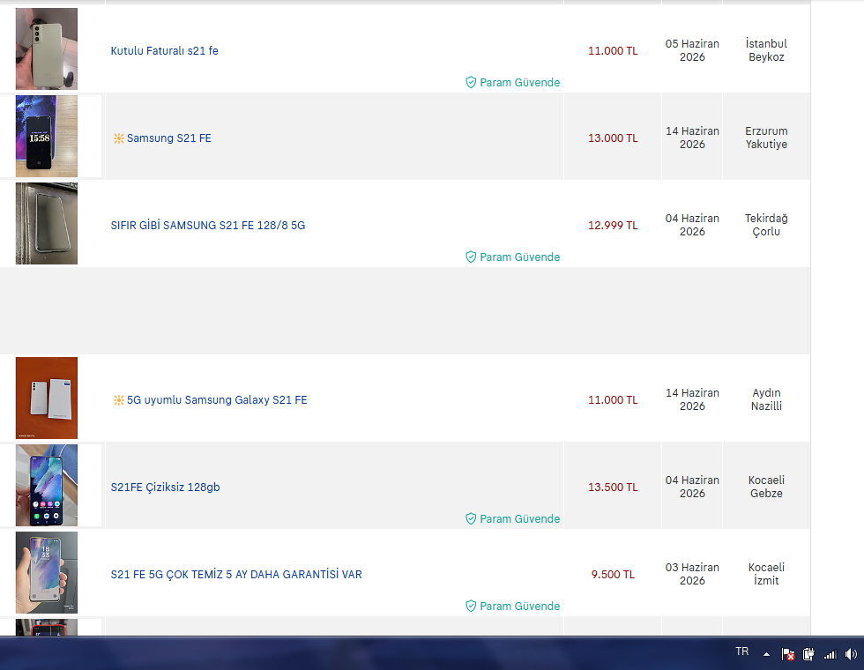Screen dimensions: 864x670
Task: Click the 9.500 TL price
Action: pos(613,575)
